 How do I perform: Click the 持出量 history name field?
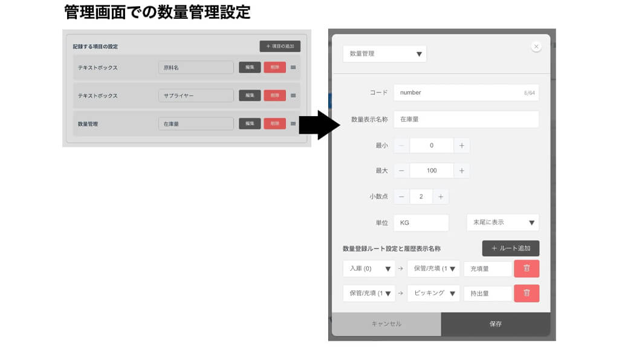tap(488, 294)
